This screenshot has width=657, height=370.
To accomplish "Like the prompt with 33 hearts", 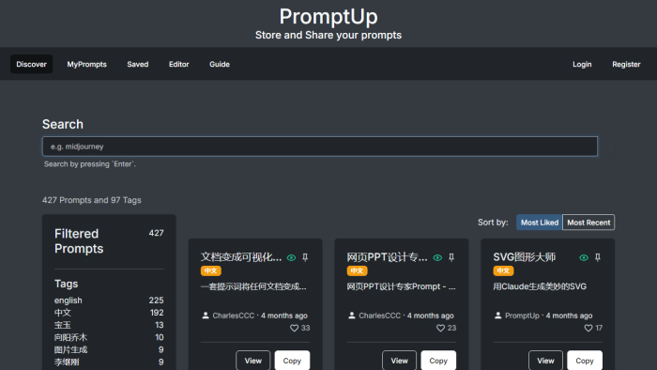I will click(x=294, y=328).
